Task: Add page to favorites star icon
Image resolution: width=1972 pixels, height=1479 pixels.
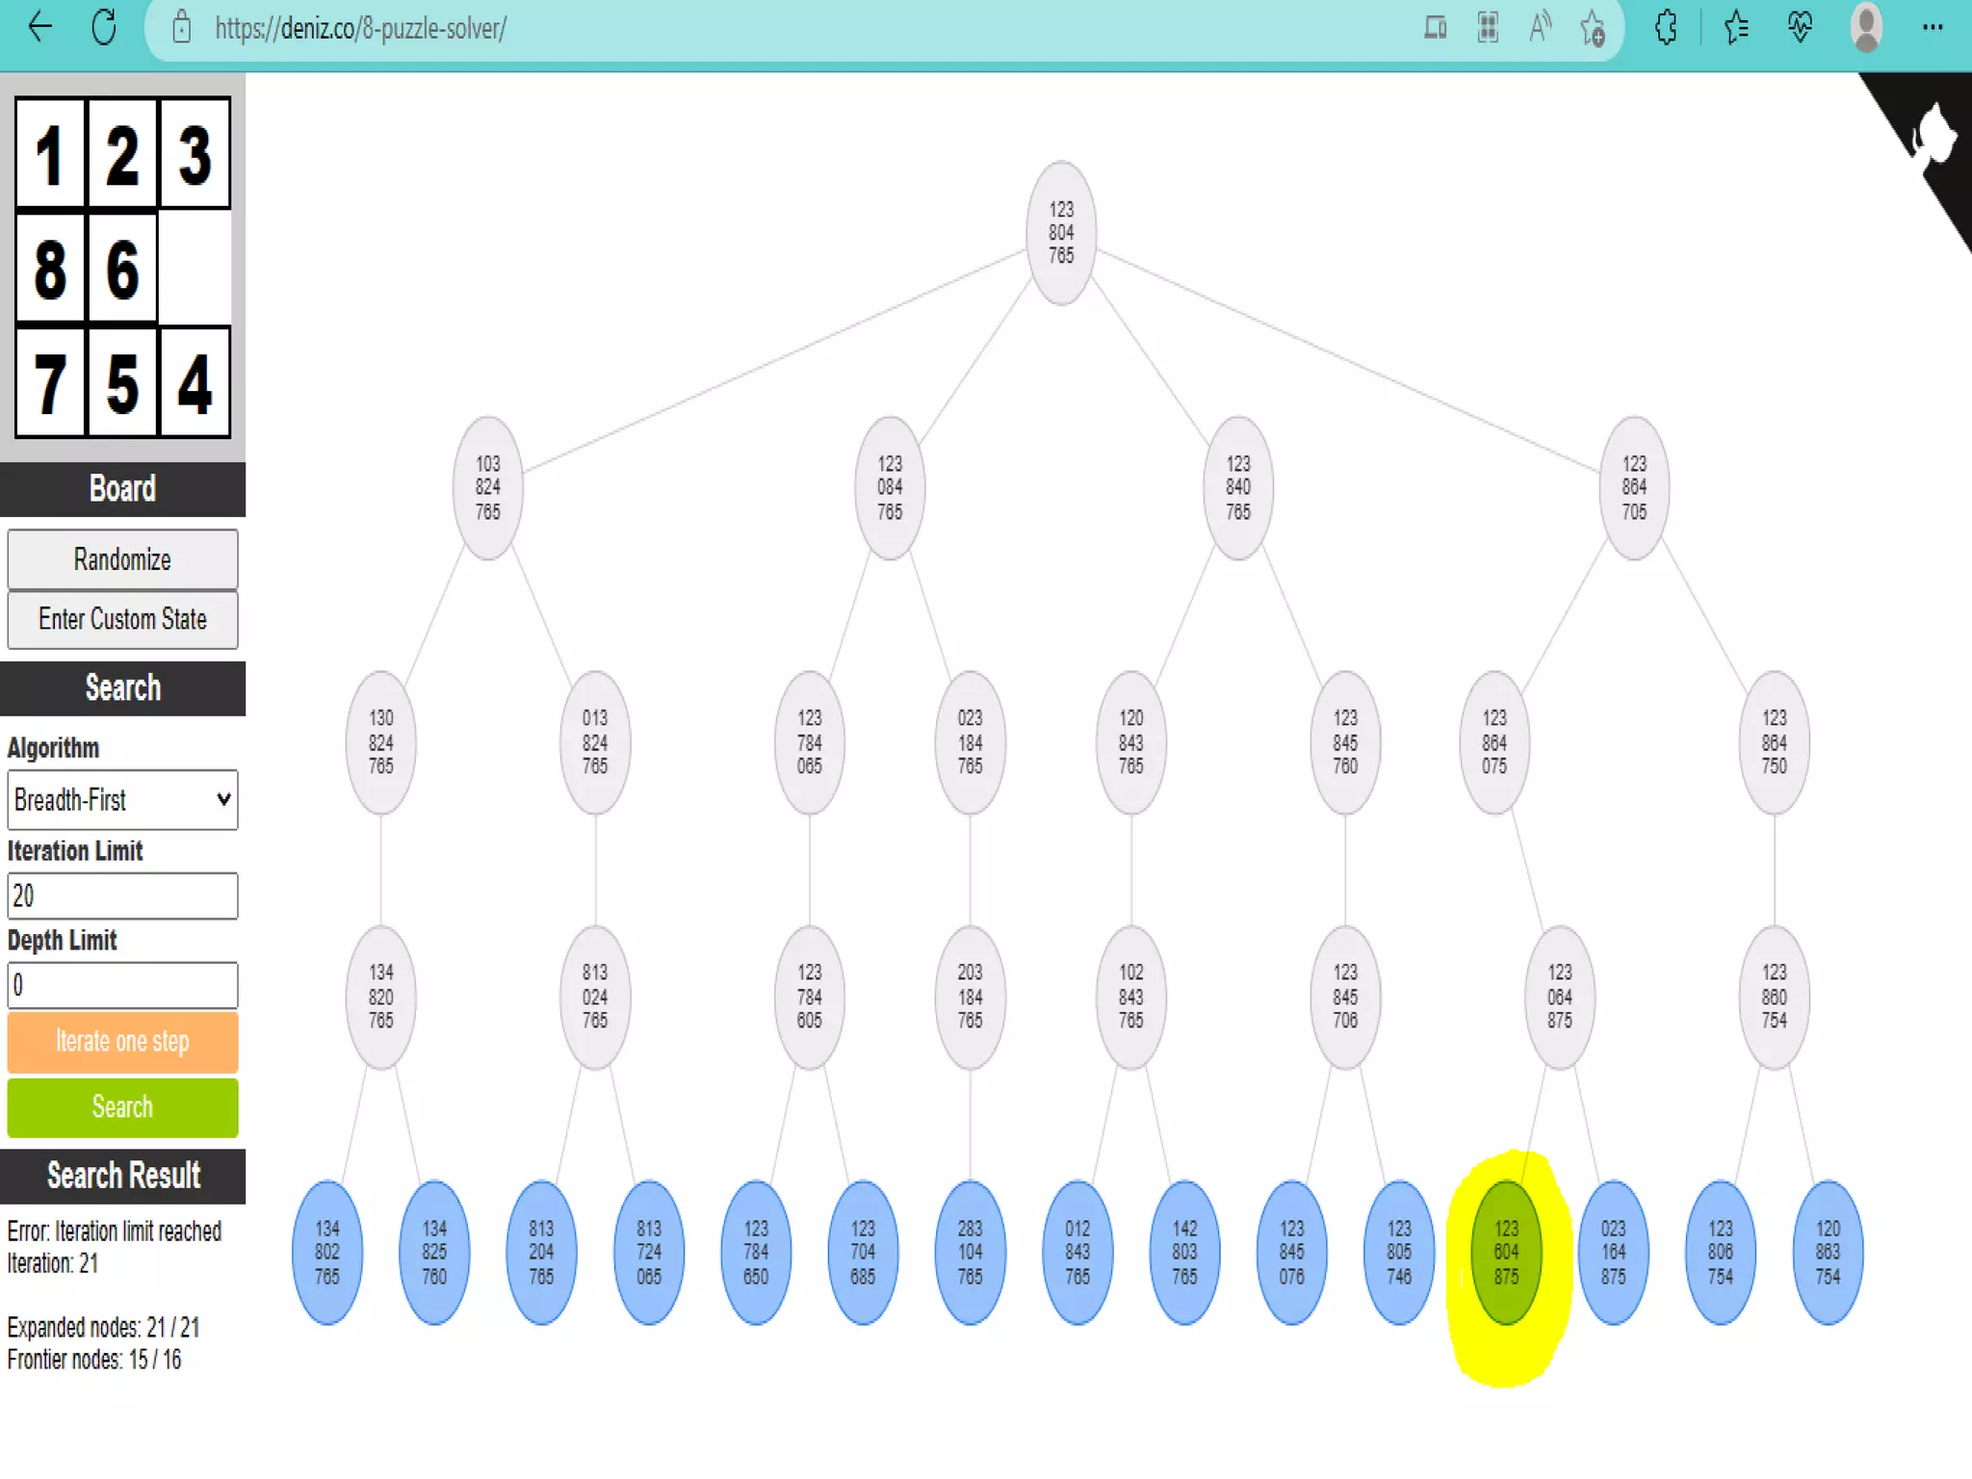Action: [x=1593, y=28]
